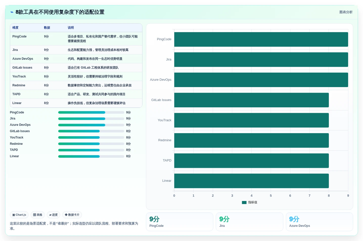The height and width of the screenshot is (241, 363).
Task: Click YouTrack cell in the table
Action: coord(19,76)
